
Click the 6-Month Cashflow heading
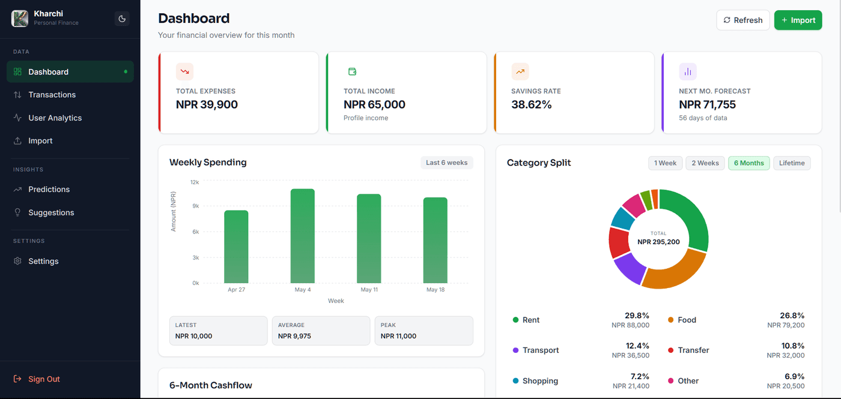tap(211, 385)
